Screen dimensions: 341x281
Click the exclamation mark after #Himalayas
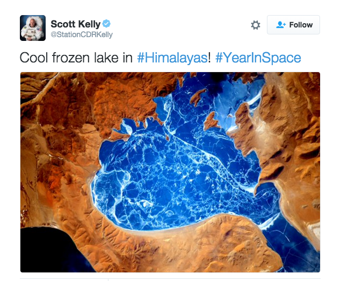pos(209,58)
